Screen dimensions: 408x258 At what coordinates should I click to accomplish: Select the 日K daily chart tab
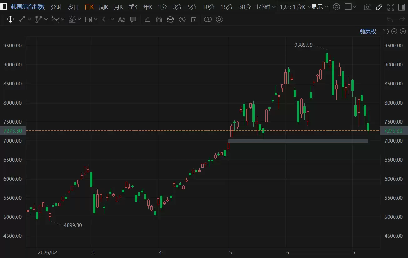pyautogui.click(x=89, y=7)
